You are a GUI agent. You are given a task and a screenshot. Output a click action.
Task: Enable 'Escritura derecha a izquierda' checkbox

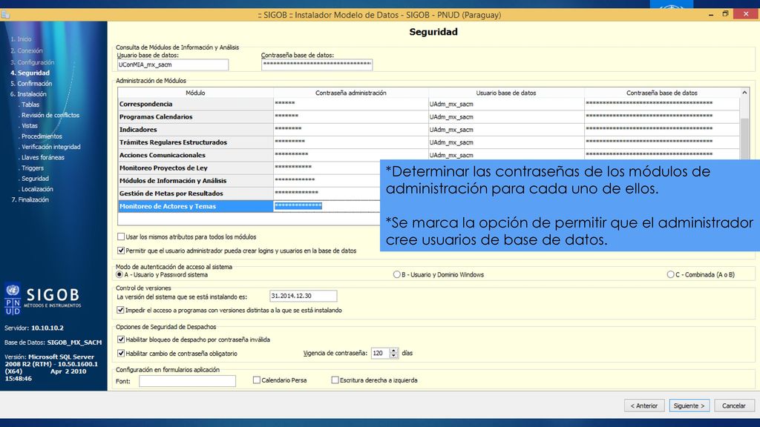335,380
